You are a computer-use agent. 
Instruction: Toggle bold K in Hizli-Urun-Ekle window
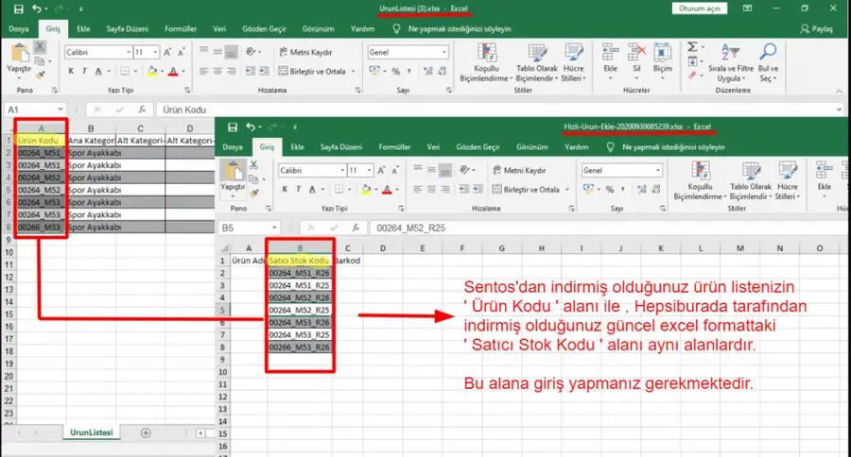(285, 189)
